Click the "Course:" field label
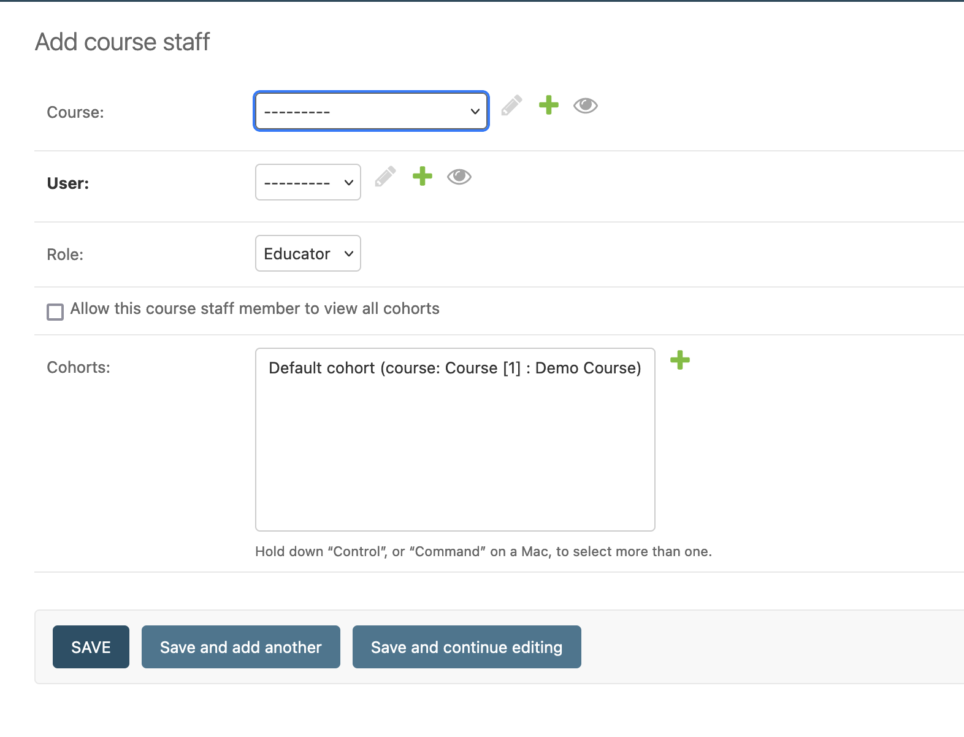 [75, 112]
